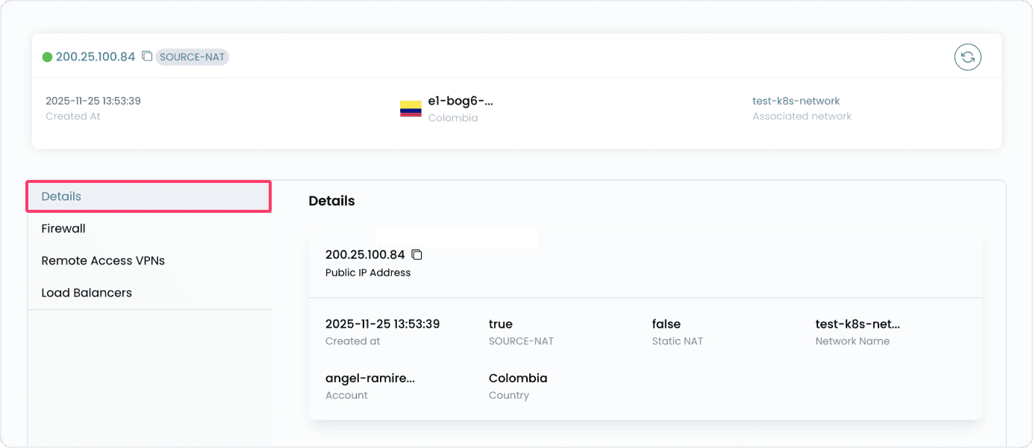Expand the truncated test-k8s-net Network Name
The image size is (1033, 448).
(x=858, y=323)
